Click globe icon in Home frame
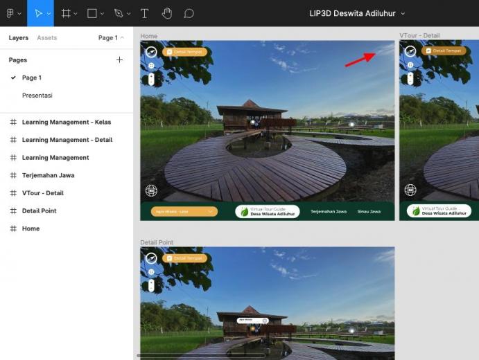This screenshot has height=360, width=479. point(151,190)
